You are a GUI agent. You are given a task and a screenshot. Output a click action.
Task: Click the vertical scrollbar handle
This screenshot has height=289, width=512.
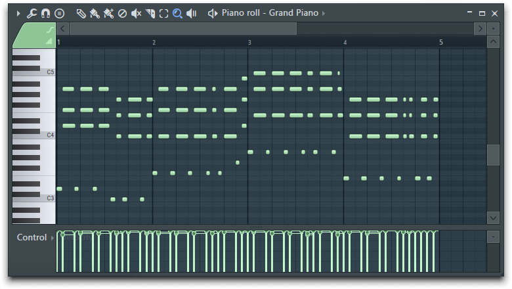coord(493,155)
